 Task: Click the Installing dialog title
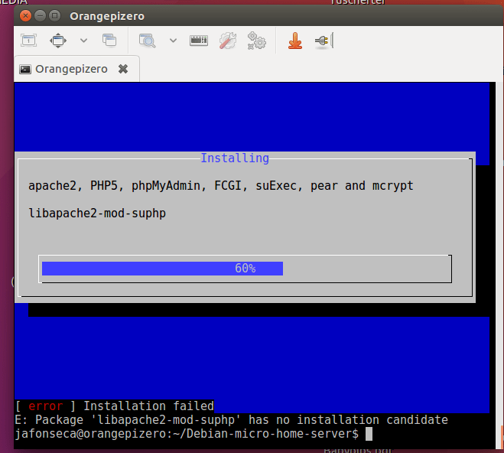[235, 158]
